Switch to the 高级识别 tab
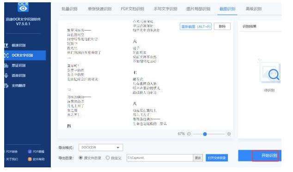 [x=254, y=9]
